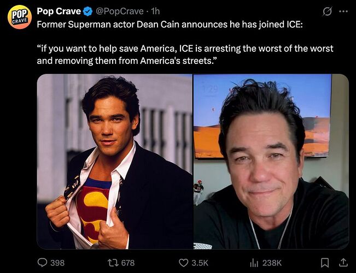Open the @PopCrave handle link
The height and width of the screenshot is (273, 356).
coord(120,11)
